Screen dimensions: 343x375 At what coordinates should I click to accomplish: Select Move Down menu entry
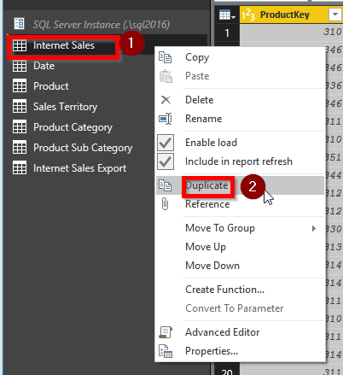point(212,266)
